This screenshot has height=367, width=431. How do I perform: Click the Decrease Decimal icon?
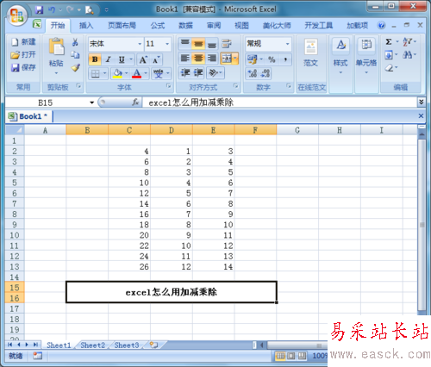(265, 73)
